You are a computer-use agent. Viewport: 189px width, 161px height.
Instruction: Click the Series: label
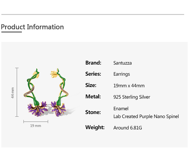point(93,74)
